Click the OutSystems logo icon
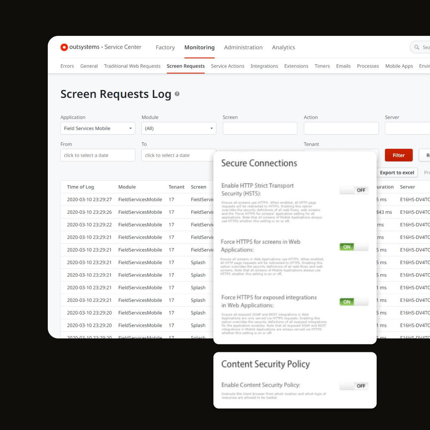430x430 pixels. tap(64, 47)
